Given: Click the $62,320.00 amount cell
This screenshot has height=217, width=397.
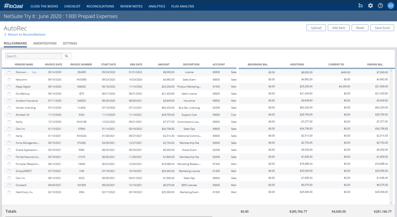Looking at the screenshot, I should pyautogui.click(x=168, y=108).
